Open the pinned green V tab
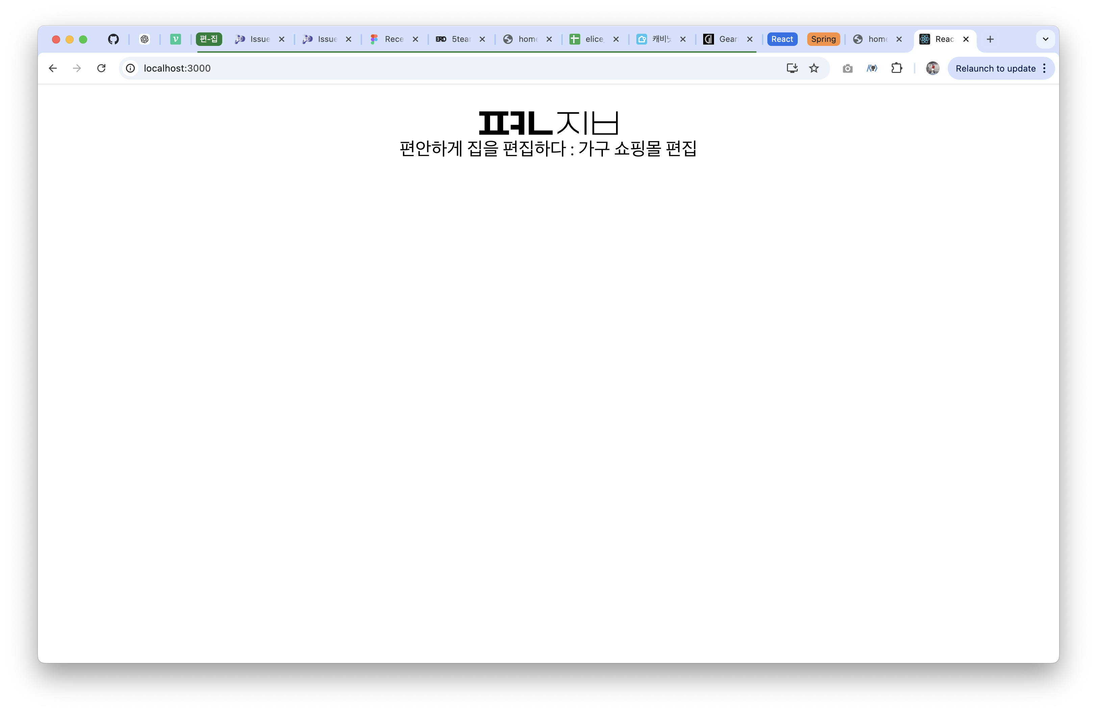This screenshot has width=1097, height=713. (175, 39)
